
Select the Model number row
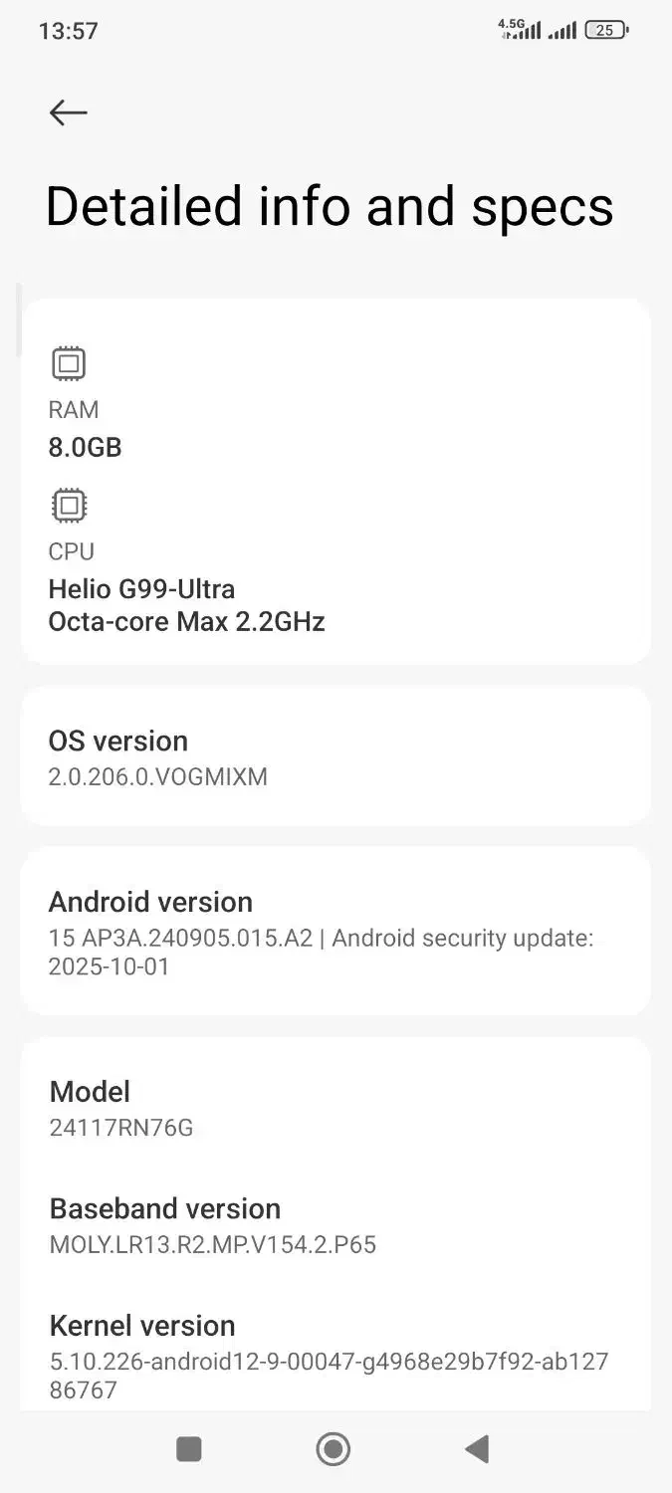coord(336,1109)
